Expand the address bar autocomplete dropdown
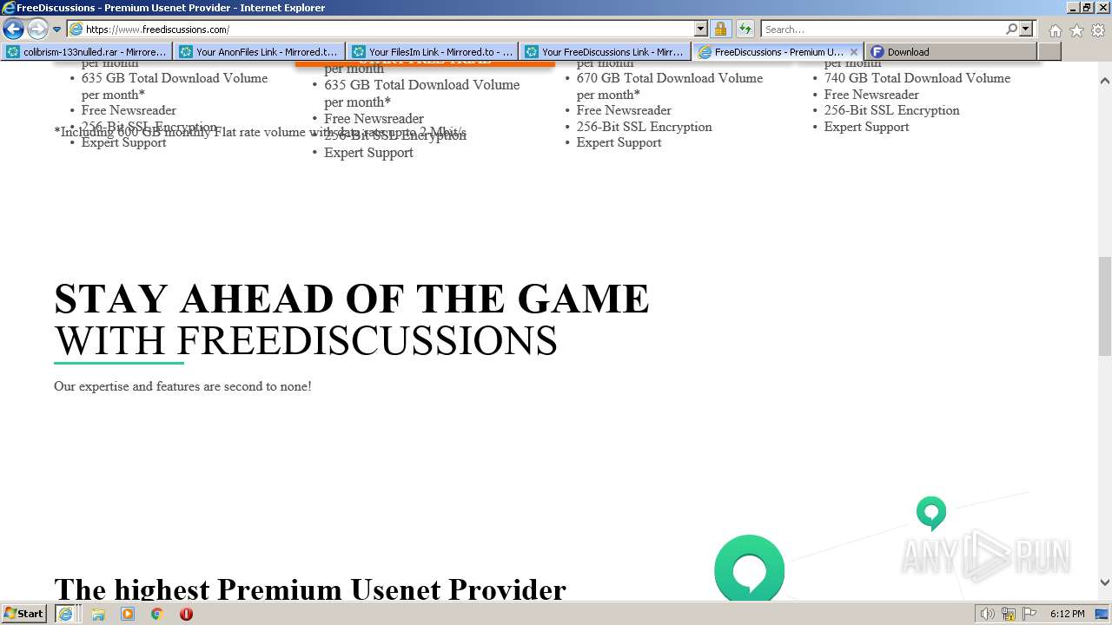 click(701, 29)
